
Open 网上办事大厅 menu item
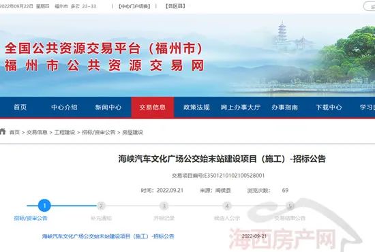[241, 107]
